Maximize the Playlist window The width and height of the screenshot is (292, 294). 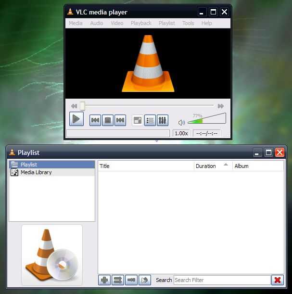tap(268, 153)
